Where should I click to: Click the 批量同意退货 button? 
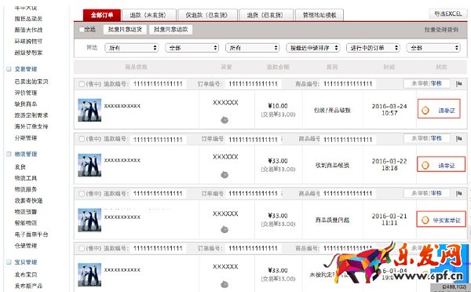tap(125, 30)
